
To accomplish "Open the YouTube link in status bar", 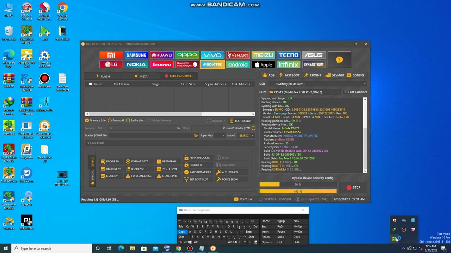I will (x=243, y=199).
